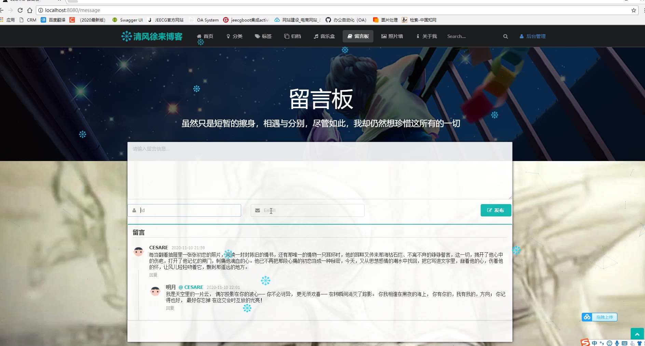The width and height of the screenshot is (645, 346).
Task: Open the 网站建设_电商网站 bookmark
Action: (x=298, y=20)
